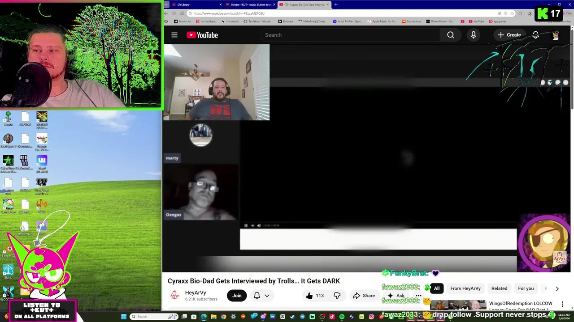Open the igg games bookmark
Image resolution: width=574 pixels, height=322 pixels.
click(498, 21)
